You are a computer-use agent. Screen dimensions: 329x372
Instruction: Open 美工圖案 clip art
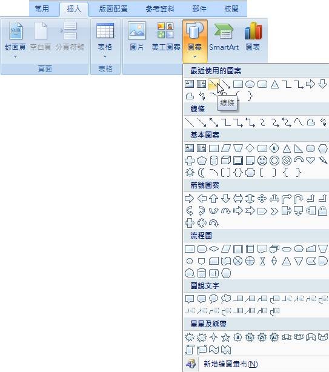pyautogui.click(x=166, y=37)
